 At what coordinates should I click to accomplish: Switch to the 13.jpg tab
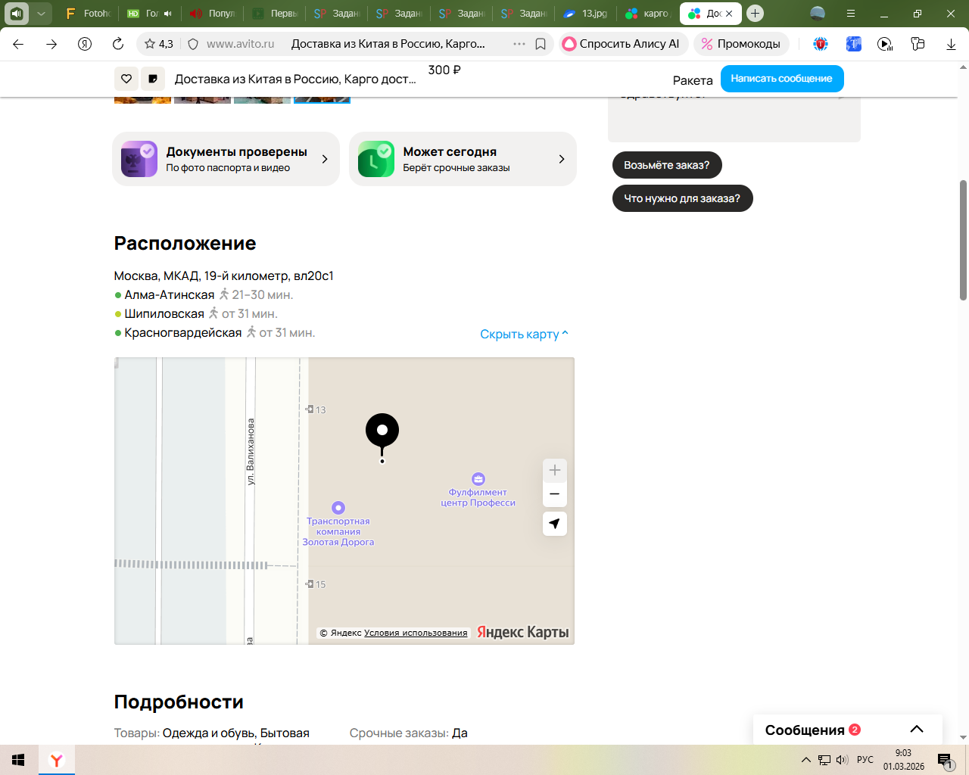pos(585,14)
